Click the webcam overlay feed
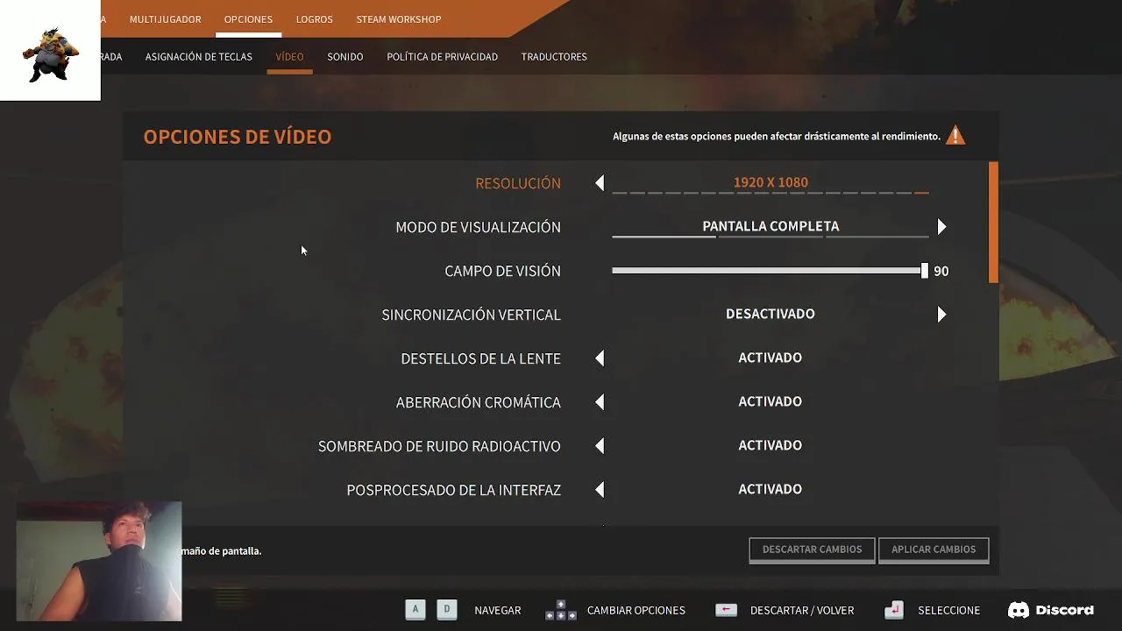 [x=99, y=561]
